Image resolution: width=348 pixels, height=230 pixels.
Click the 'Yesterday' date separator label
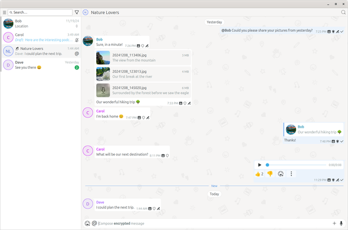(214, 22)
